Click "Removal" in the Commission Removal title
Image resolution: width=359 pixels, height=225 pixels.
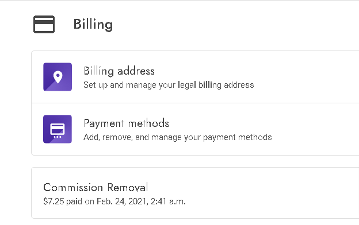coord(128,187)
